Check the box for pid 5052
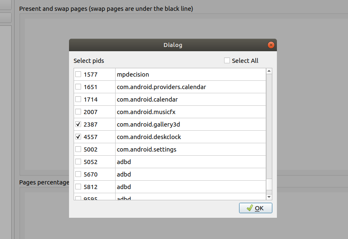 point(78,162)
